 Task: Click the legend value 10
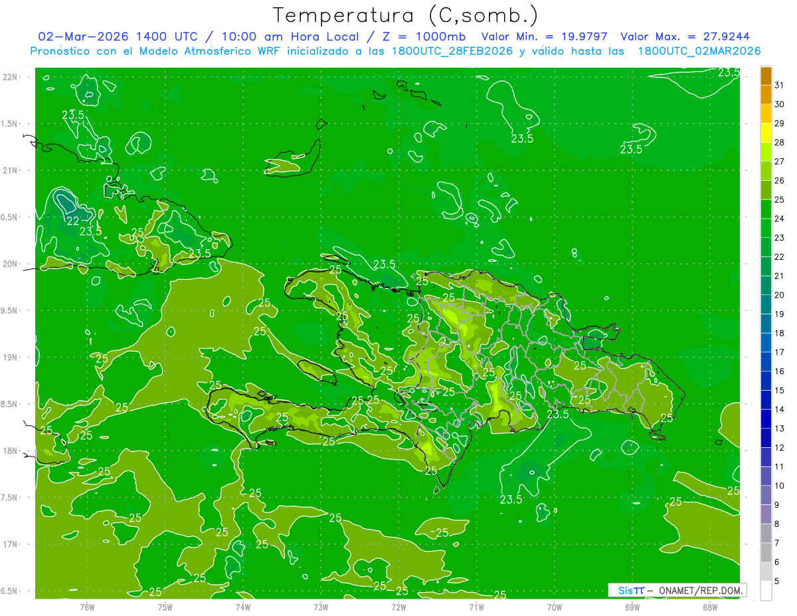(780, 486)
